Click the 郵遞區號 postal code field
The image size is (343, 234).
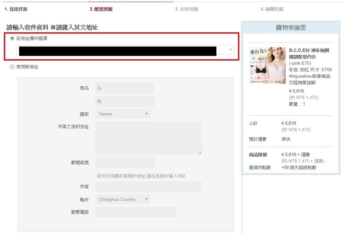125,163
